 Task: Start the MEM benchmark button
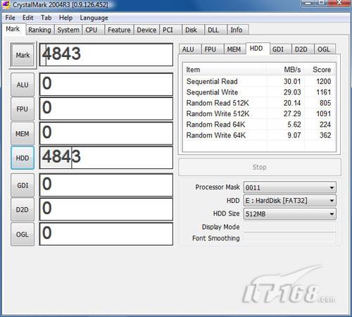tap(23, 134)
